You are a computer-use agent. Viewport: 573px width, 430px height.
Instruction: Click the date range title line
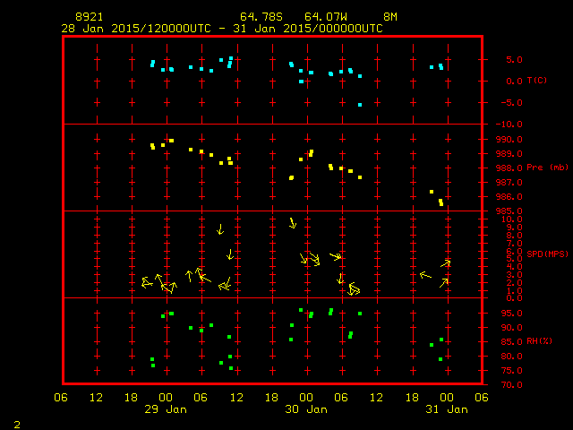[x=222, y=29]
